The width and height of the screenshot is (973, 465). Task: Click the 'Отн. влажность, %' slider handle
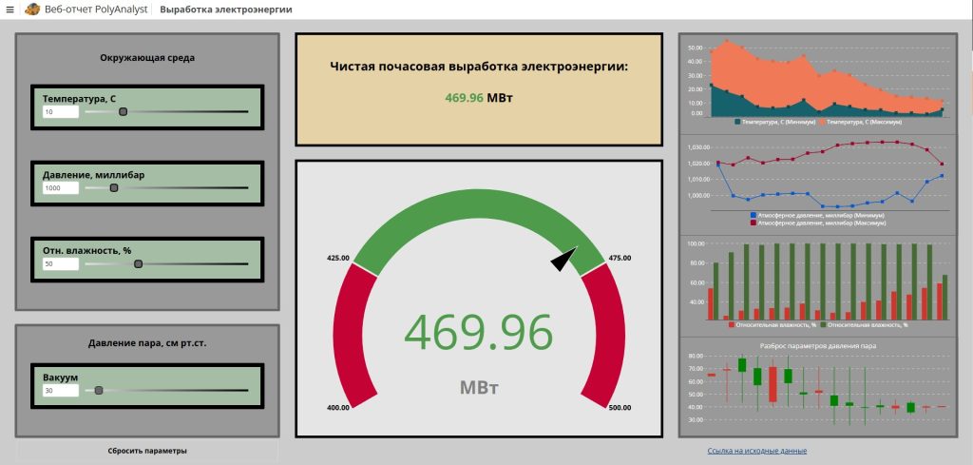pos(139,263)
